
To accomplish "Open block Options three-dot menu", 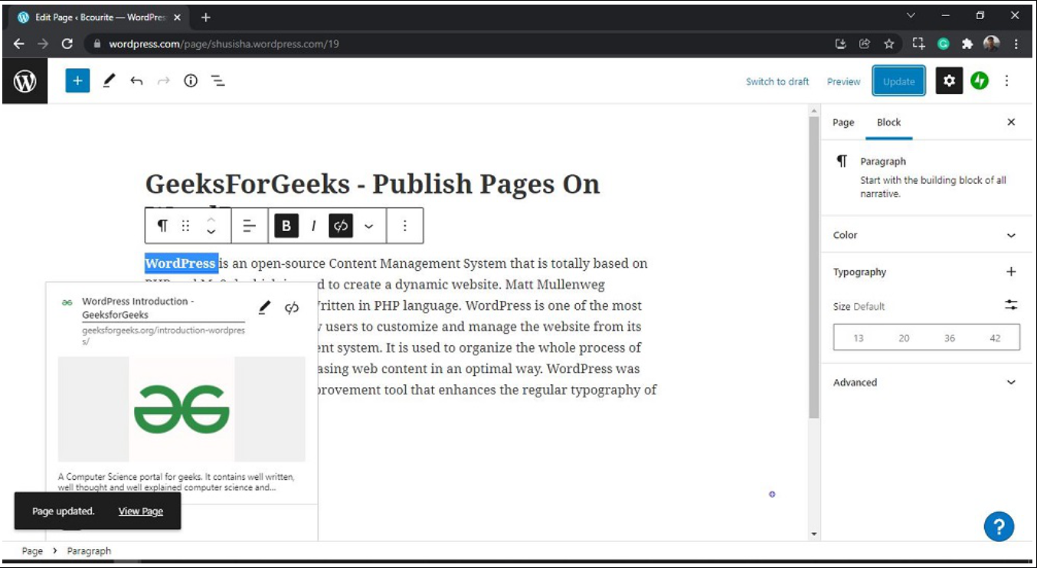I will (404, 225).
